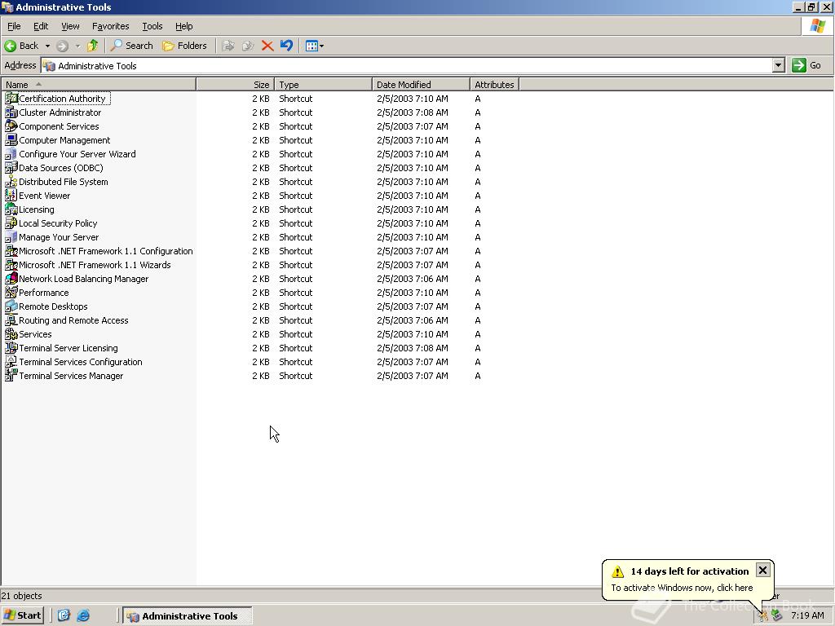Select the Licensing icon
This screenshot has width=835, height=626.
coord(11,209)
